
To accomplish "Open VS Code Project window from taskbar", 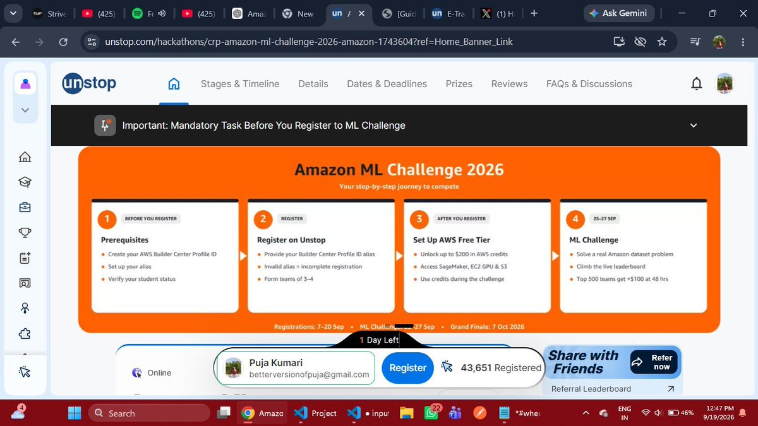I will [x=316, y=413].
